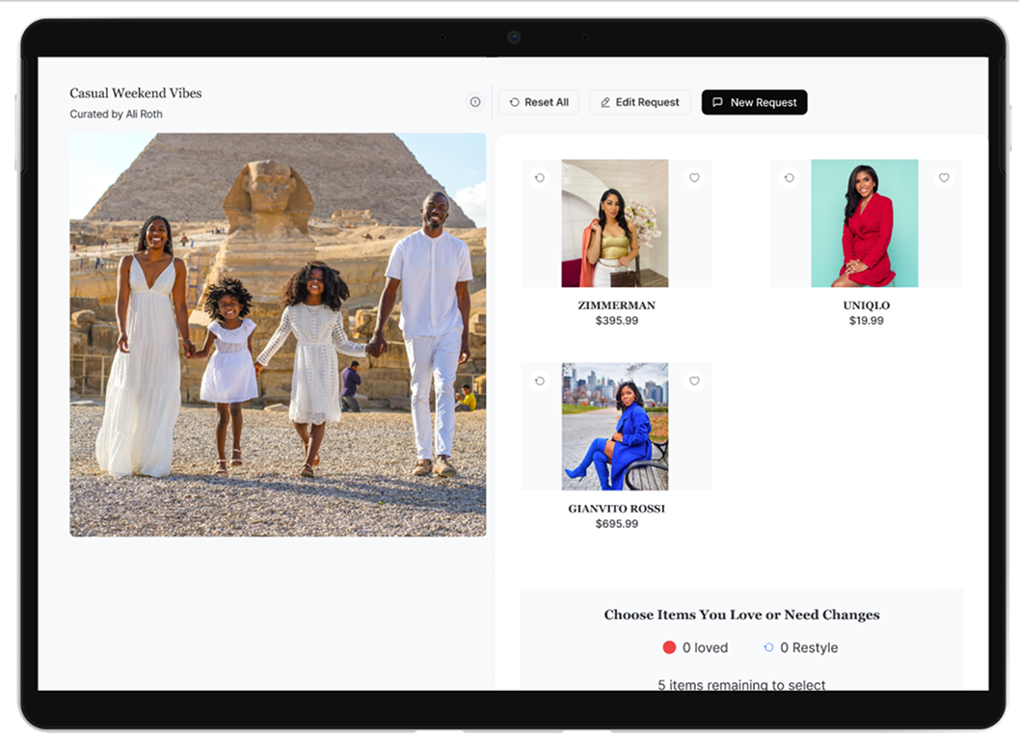
Task: Click restyle icon on Uniqlo item
Action: pos(790,178)
